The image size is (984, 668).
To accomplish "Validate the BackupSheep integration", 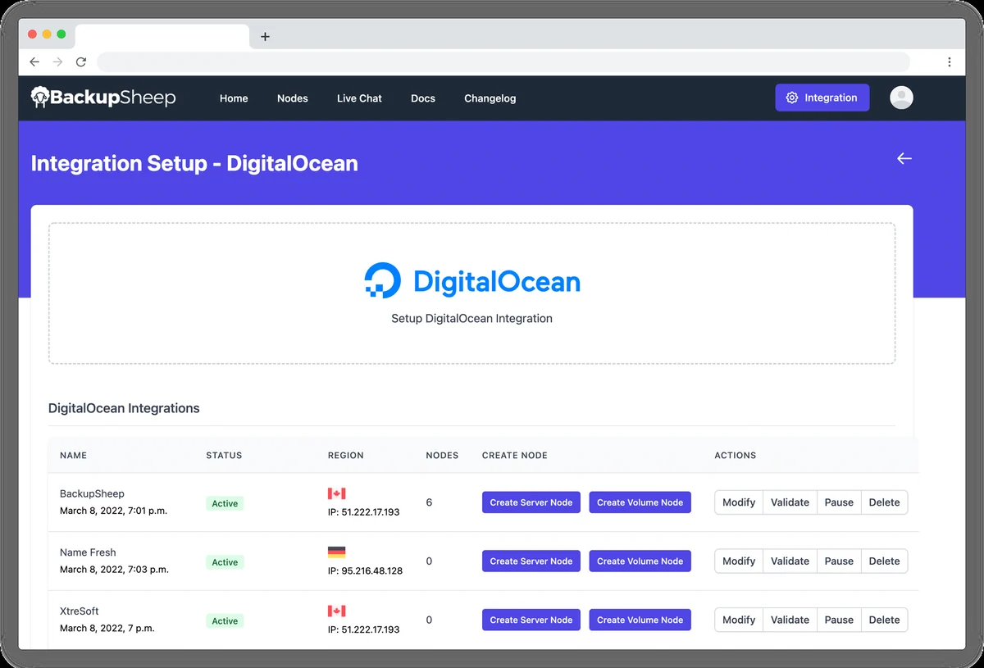I will pos(790,502).
